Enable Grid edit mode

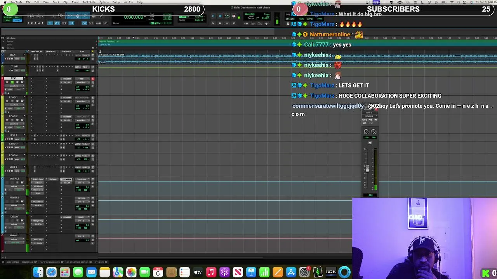coord(17,20)
